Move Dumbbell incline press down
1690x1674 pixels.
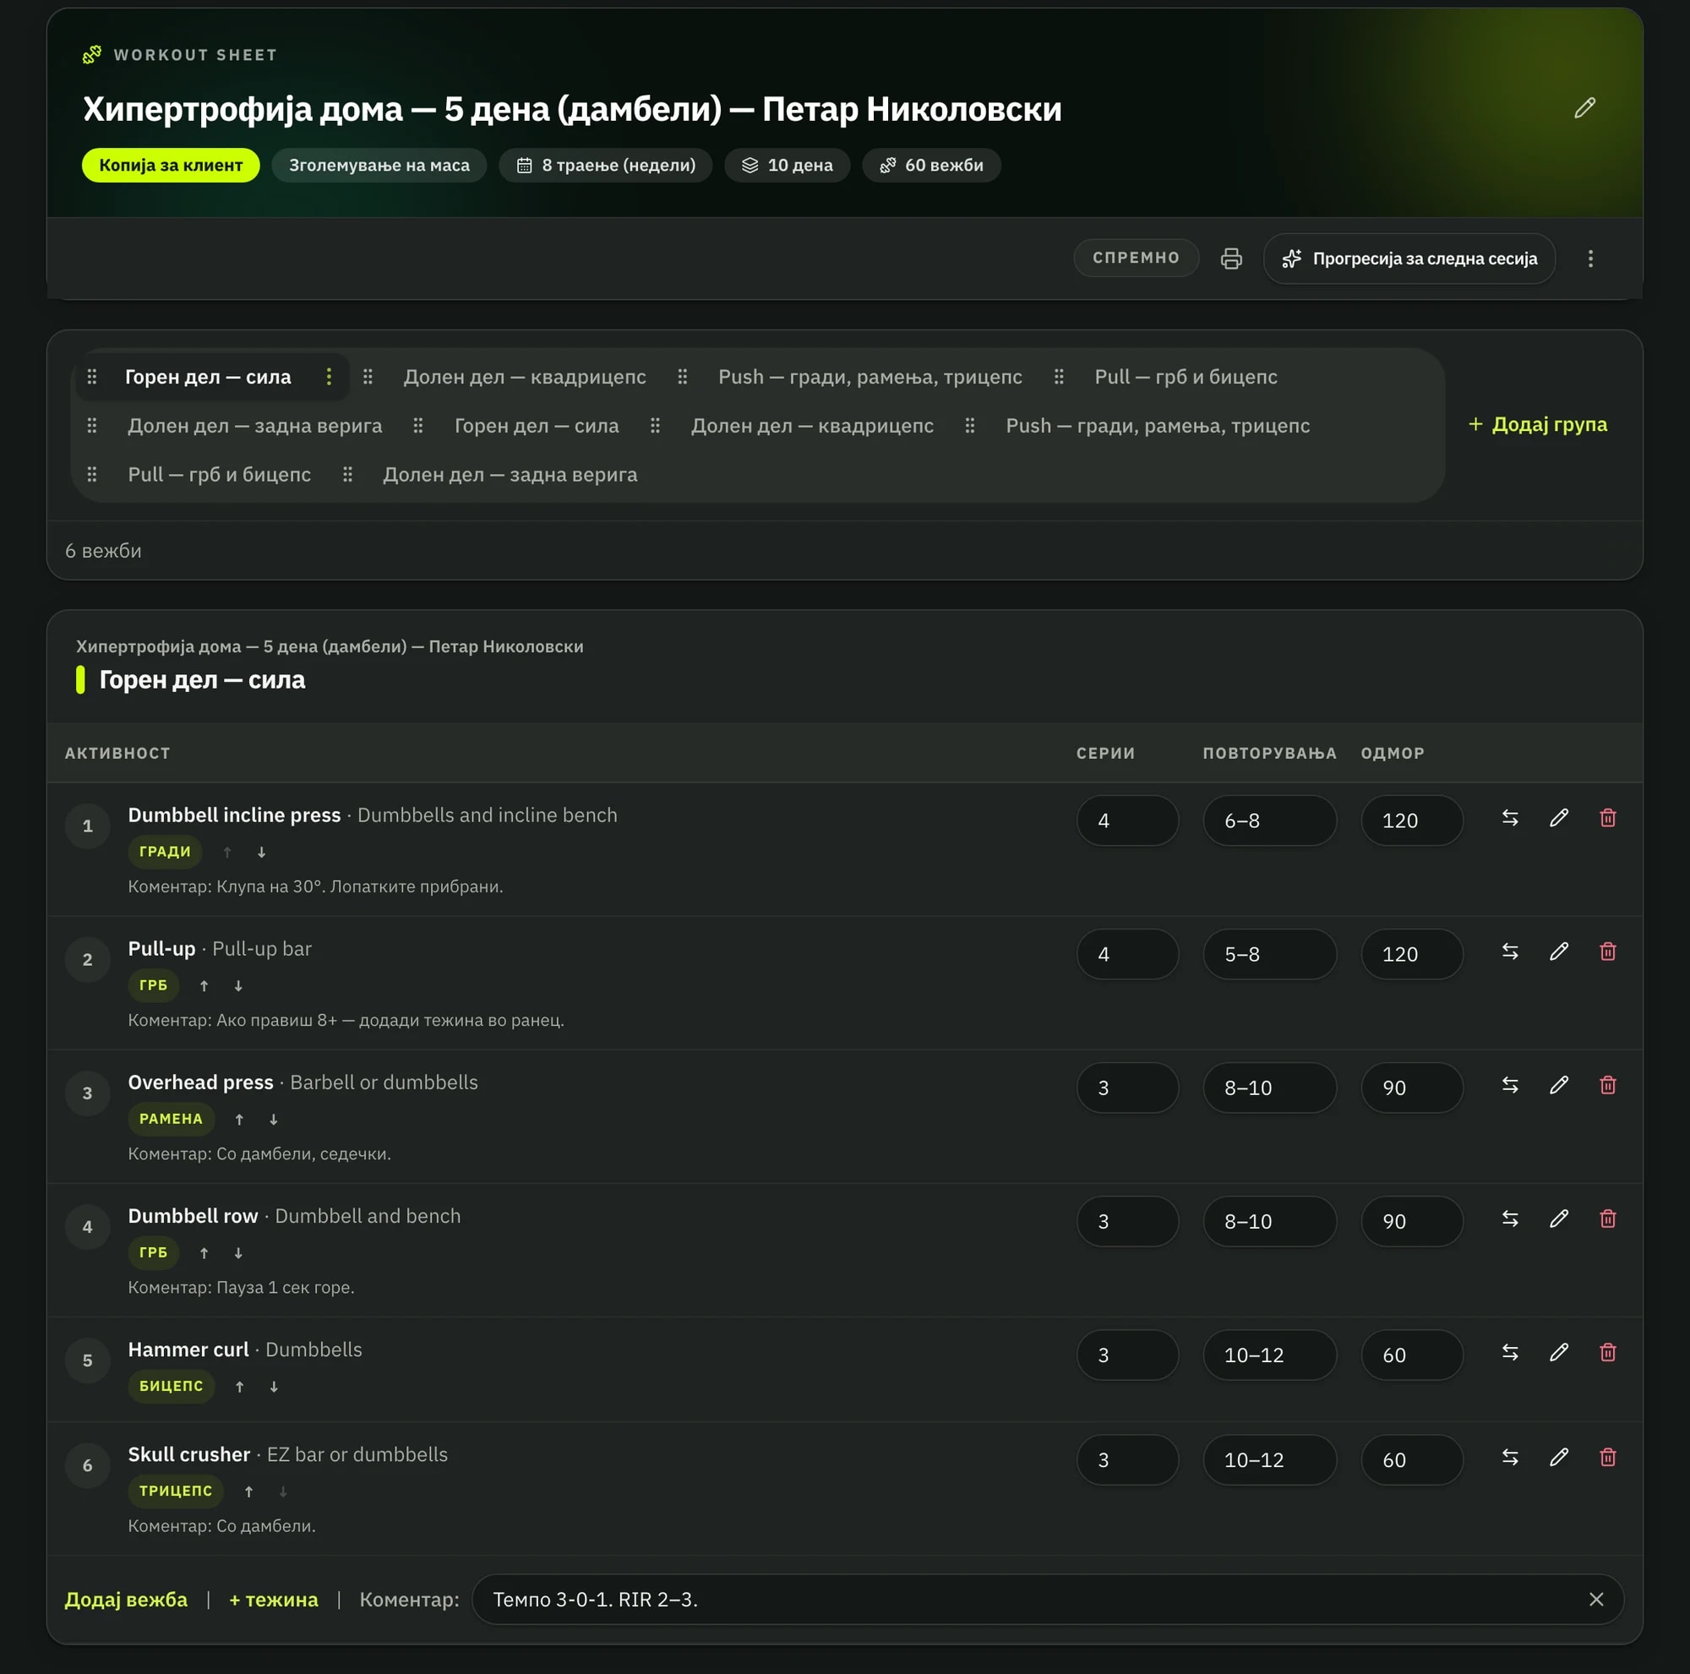point(262,852)
